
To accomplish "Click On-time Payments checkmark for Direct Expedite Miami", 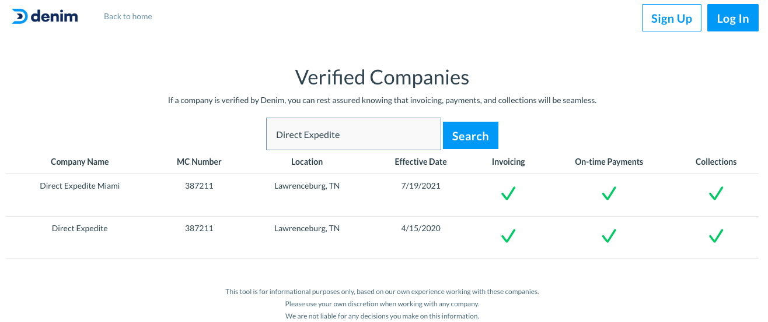I will pyautogui.click(x=609, y=193).
